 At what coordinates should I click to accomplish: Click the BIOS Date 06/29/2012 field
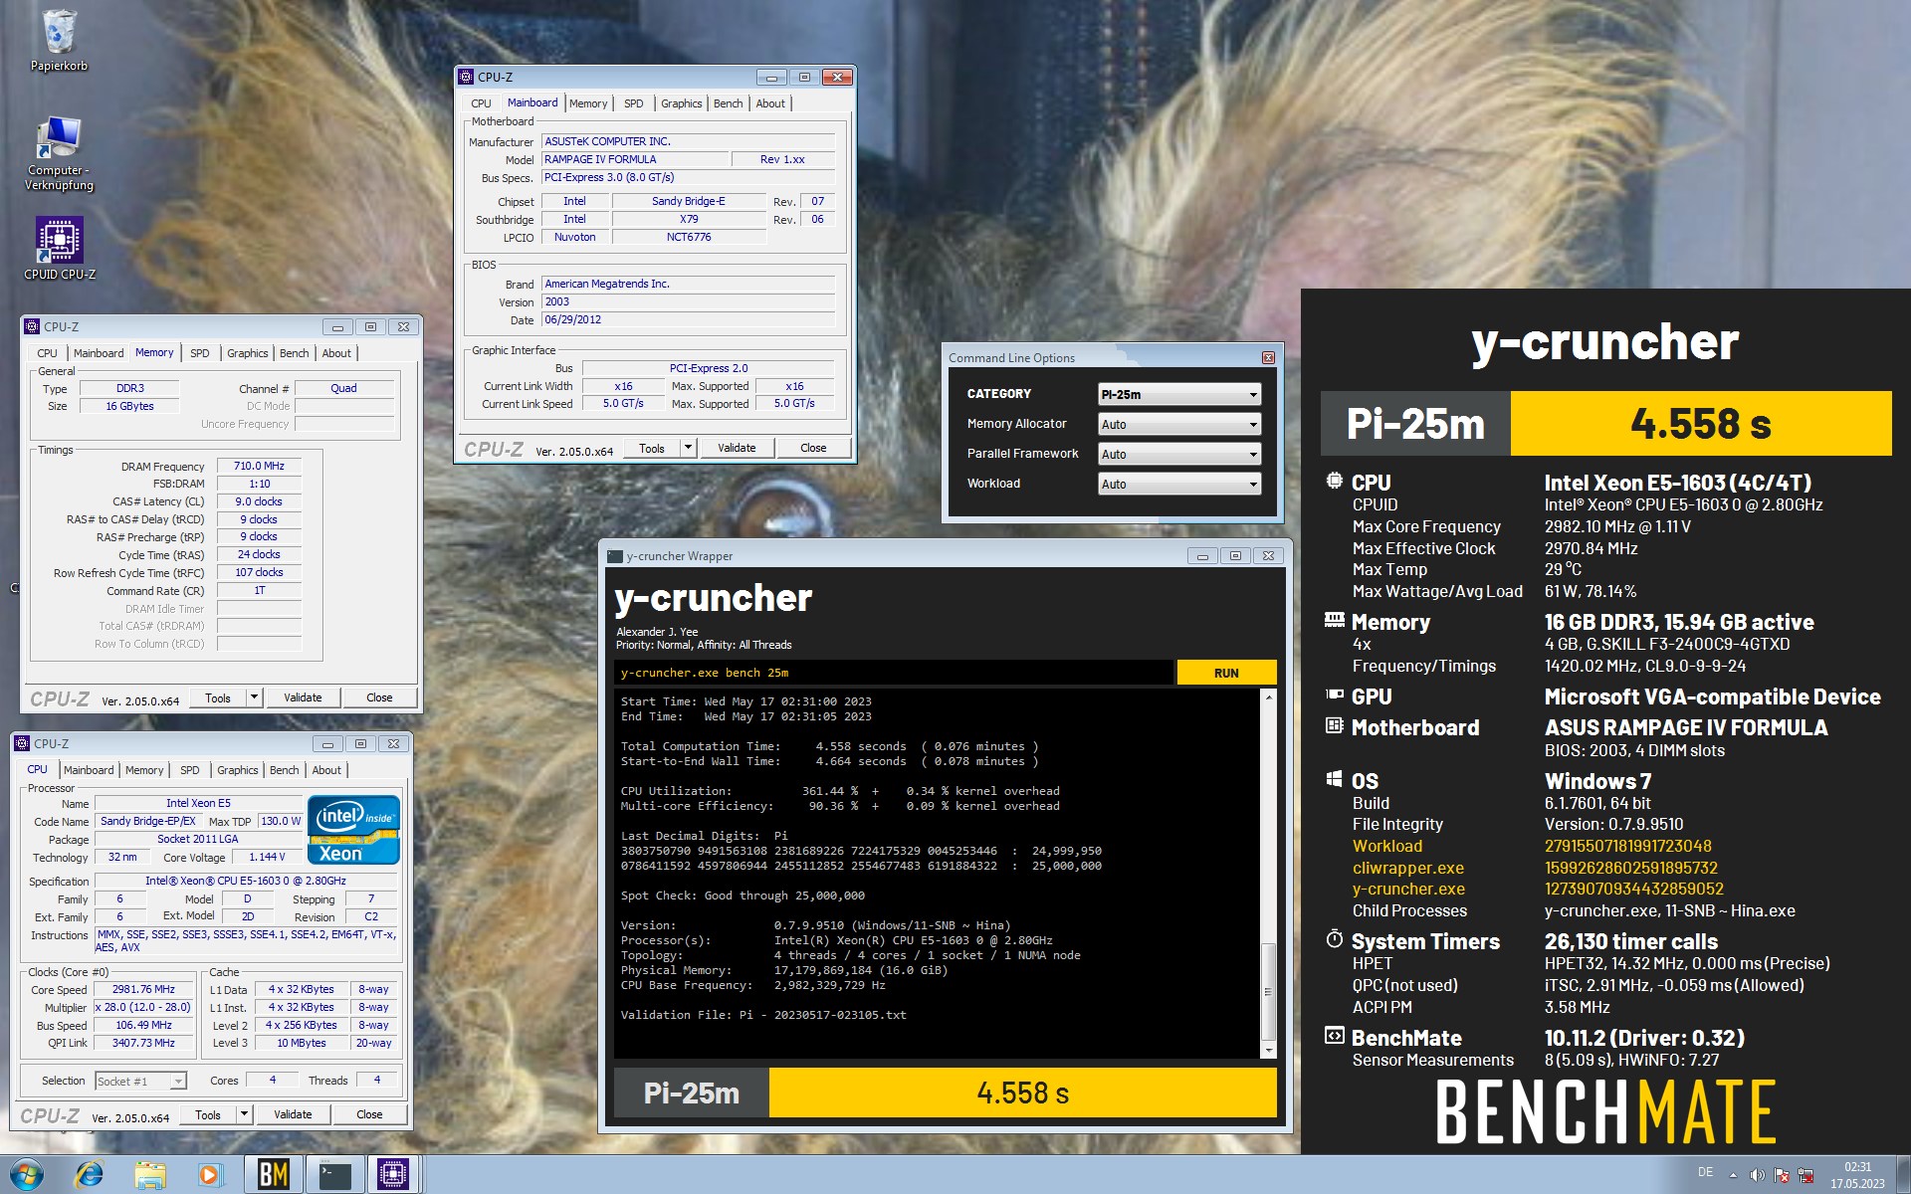[x=688, y=320]
